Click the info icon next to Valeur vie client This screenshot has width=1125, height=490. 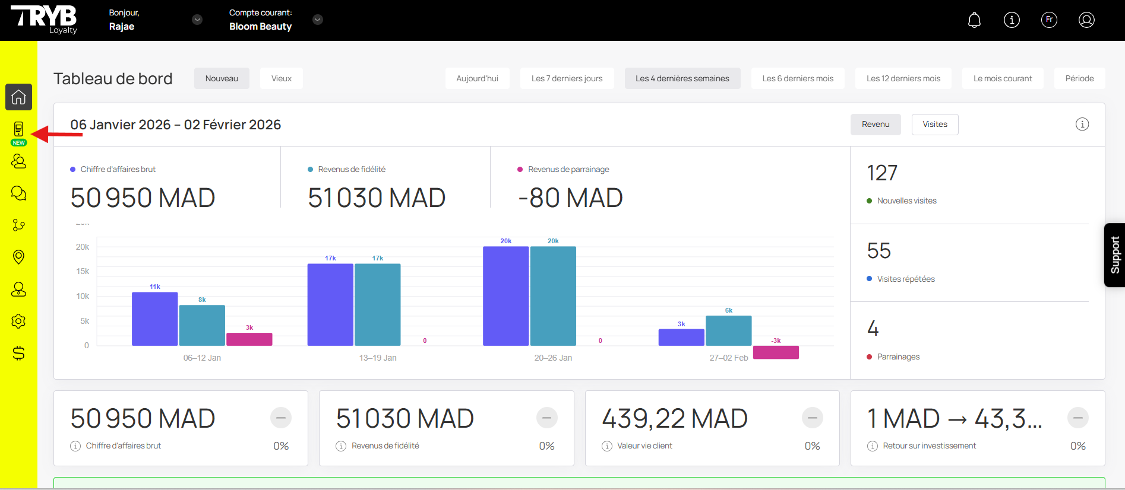pyautogui.click(x=606, y=446)
